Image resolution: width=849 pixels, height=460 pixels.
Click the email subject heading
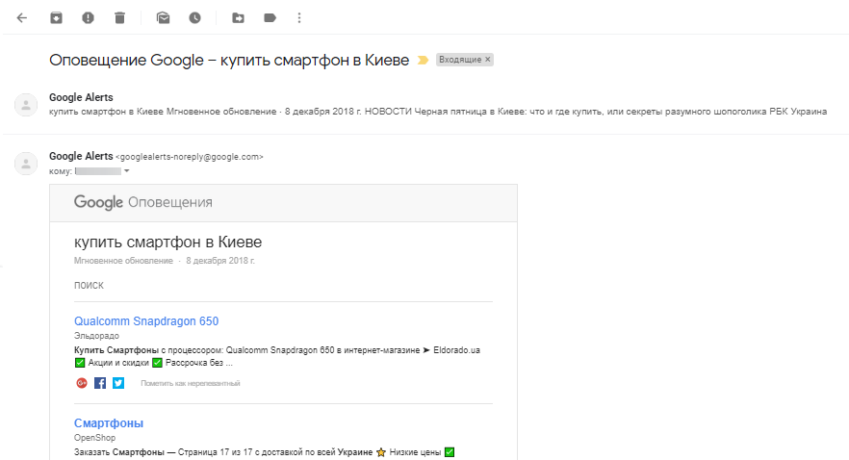[229, 60]
